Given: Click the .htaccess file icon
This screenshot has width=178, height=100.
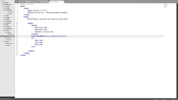Looking at the screenshot, I should point(5,38).
